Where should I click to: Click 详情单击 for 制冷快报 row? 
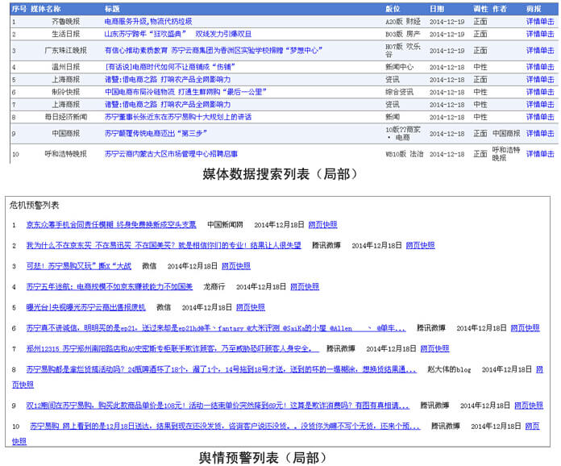coord(540,92)
